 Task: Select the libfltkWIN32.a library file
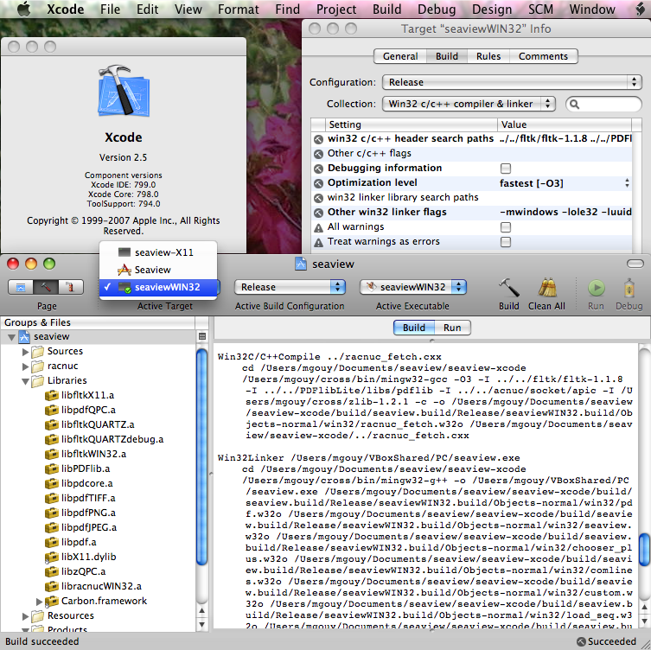point(93,453)
